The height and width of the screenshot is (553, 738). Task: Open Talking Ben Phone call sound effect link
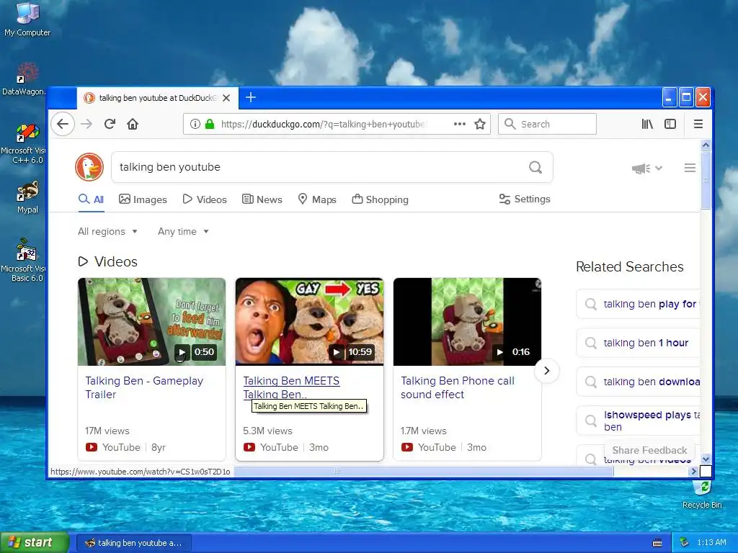[x=458, y=387]
